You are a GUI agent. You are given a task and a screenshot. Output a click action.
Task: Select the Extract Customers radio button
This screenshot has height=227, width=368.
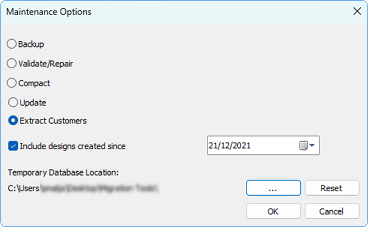pos(12,120)
